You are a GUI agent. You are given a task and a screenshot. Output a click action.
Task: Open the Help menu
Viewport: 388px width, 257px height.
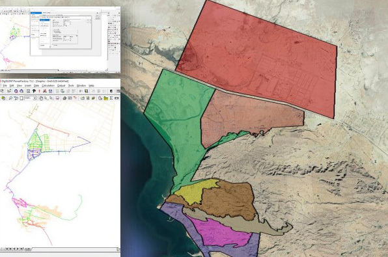92,86
